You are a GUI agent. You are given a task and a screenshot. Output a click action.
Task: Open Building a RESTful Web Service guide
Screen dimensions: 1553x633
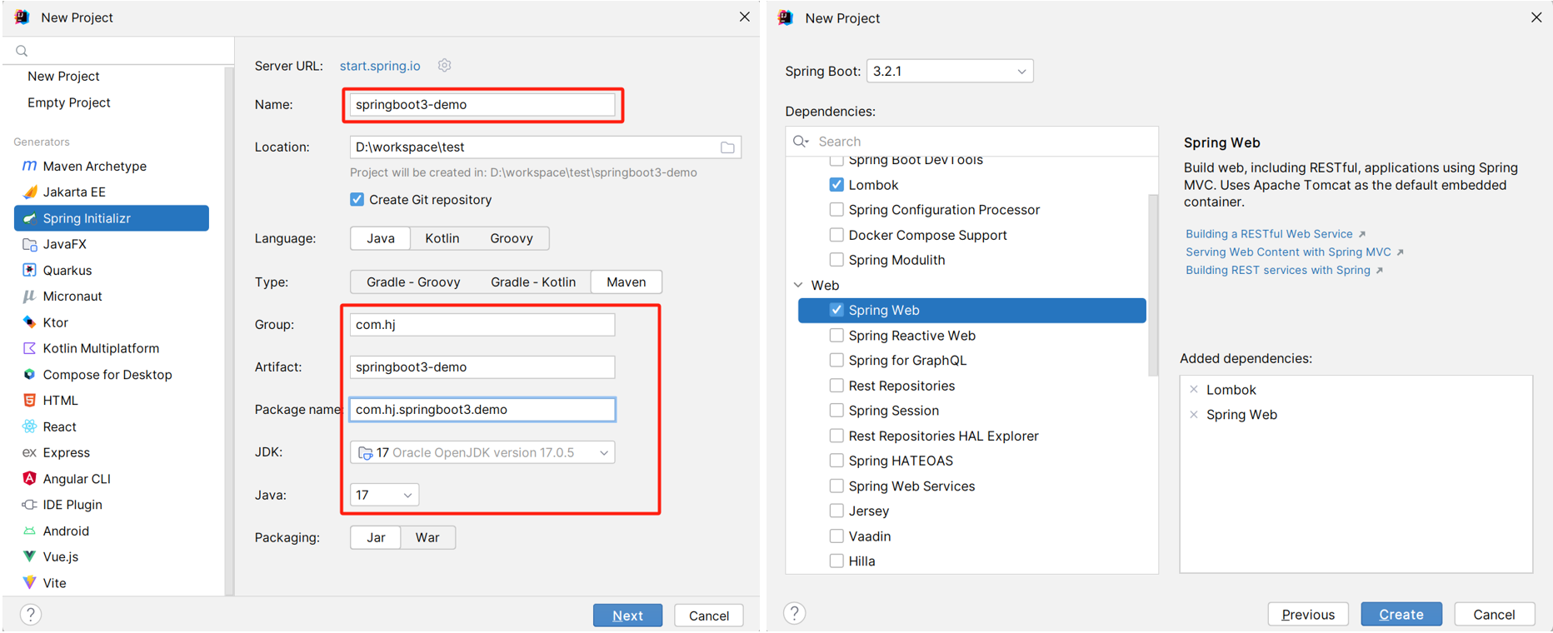pyautogui.click(x=1269, y=234)
